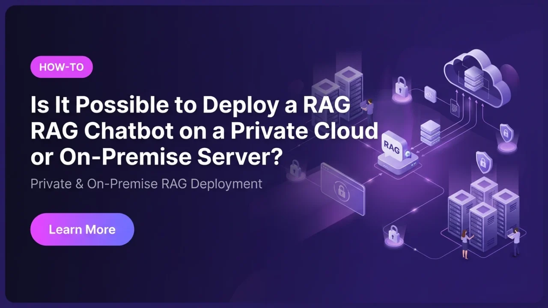This screenshot has height=308, width=548.
Task: Click the small globe icon beside the RAG cube
Action: click(x=407, y=153)
